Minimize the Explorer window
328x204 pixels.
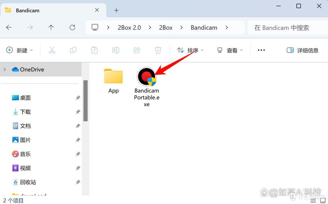pos(278,6)
